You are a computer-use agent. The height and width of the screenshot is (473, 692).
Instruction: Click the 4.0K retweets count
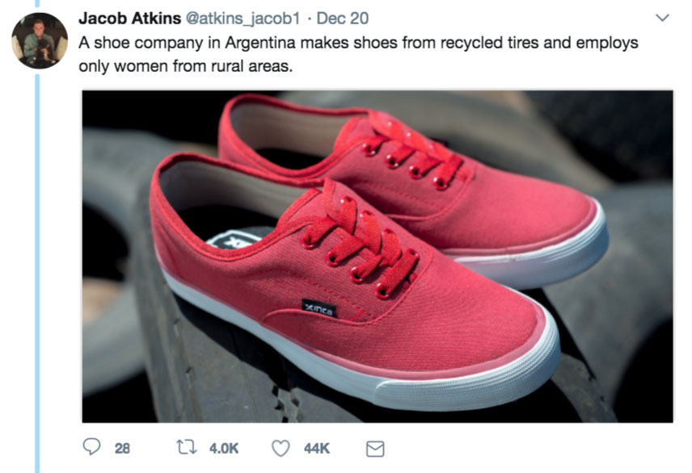coord(225,447)
